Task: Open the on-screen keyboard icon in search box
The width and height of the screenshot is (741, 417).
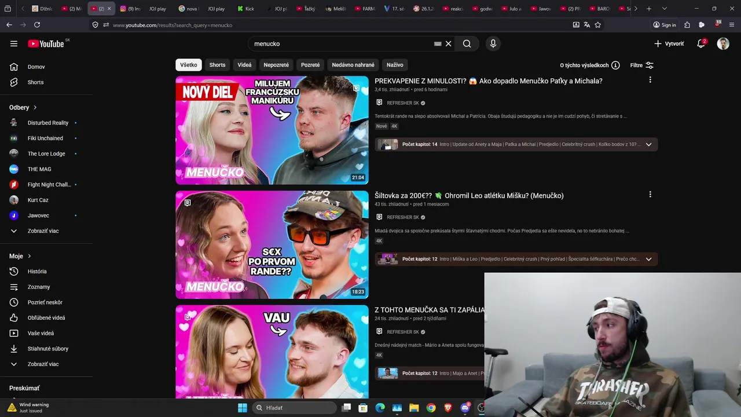Action: coord(438,43)
